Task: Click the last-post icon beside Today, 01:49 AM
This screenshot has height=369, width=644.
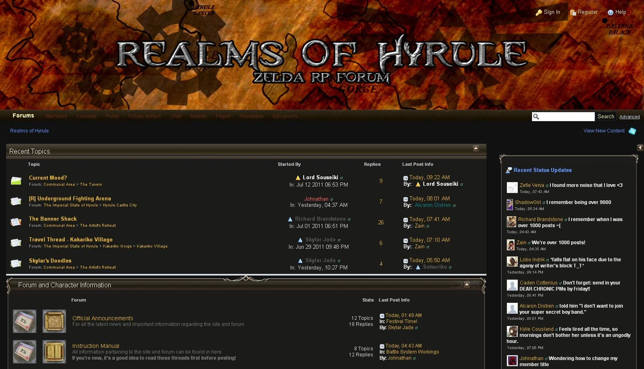Action: click(382, 316)
